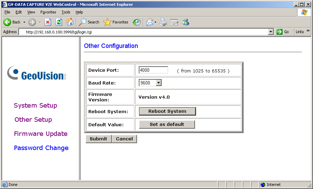Open Favorites star toolbar button
Image resolution: width=313 pixels, height=189 pixels.
pos(116,22)
